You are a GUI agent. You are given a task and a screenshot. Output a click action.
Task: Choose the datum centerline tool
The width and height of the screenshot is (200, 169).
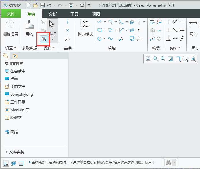pos(68,22)
